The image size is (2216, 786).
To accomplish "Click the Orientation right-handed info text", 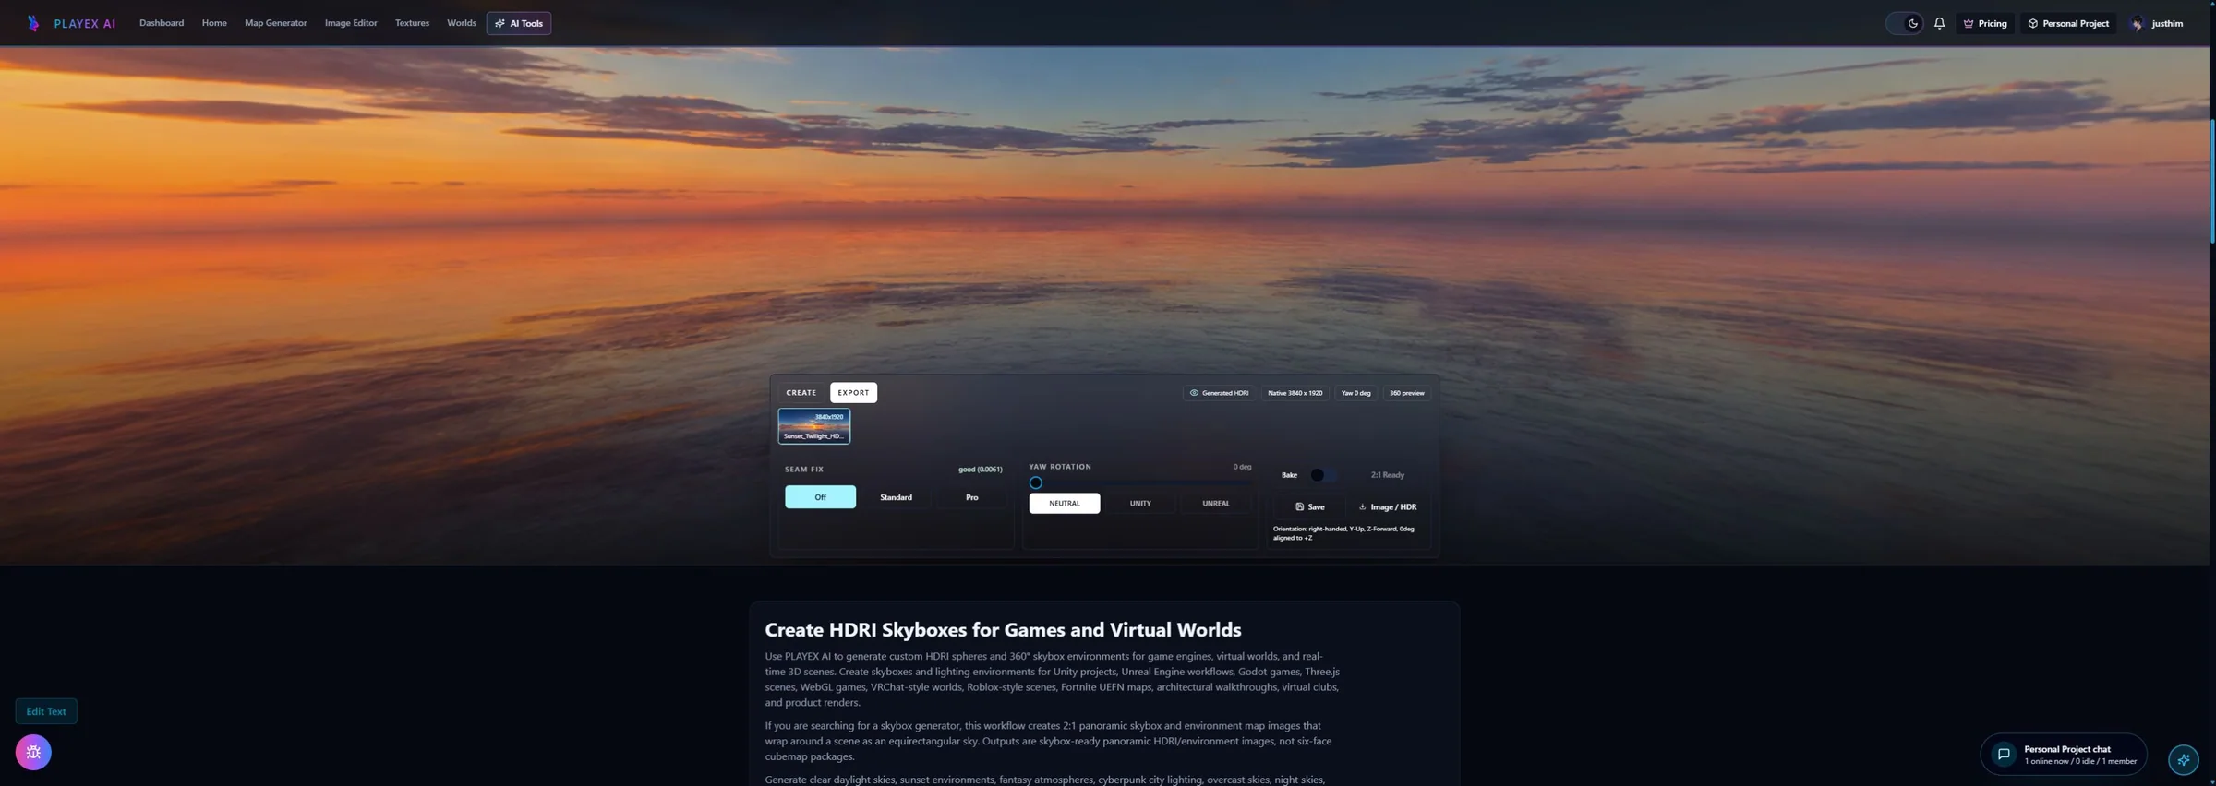I will tap(1343, 533).
